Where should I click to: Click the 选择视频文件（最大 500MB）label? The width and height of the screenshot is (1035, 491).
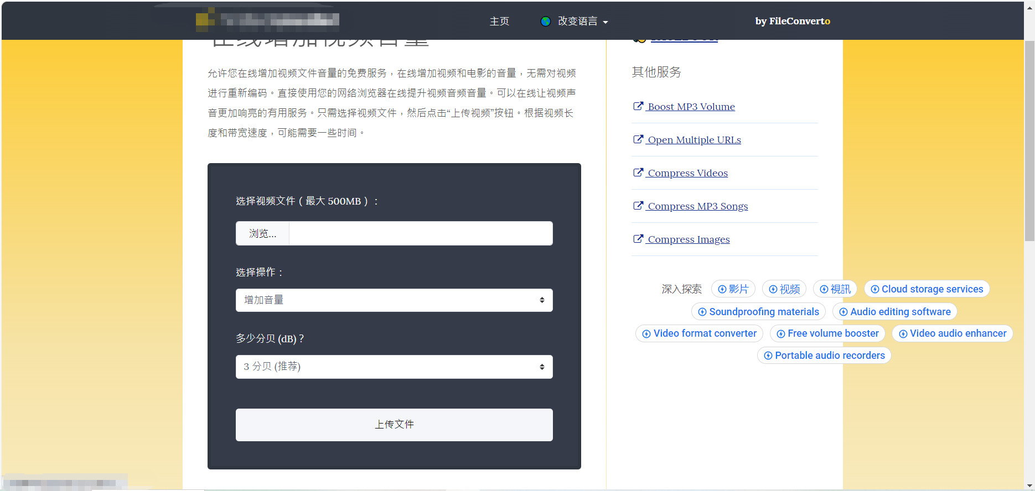point(307,201)
